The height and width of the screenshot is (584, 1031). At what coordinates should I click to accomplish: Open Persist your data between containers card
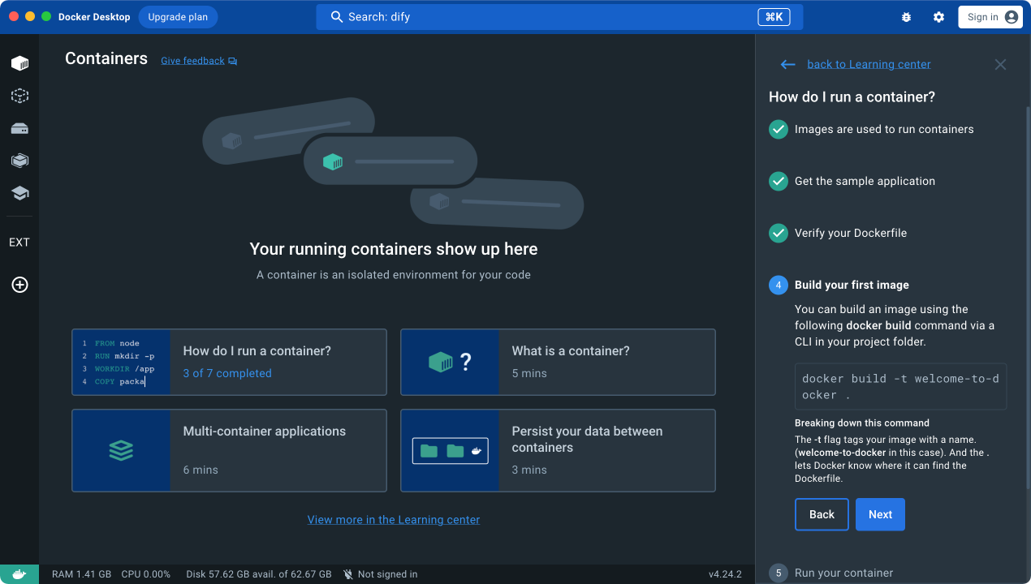pyautogui.click(x=558, y=450)
